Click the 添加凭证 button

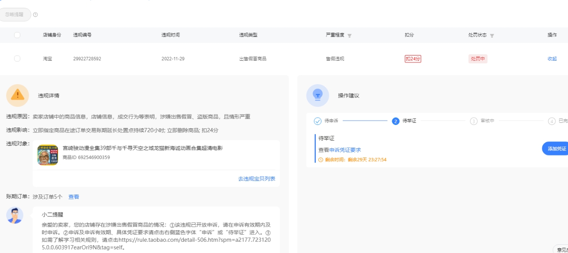tap(556, 148)
